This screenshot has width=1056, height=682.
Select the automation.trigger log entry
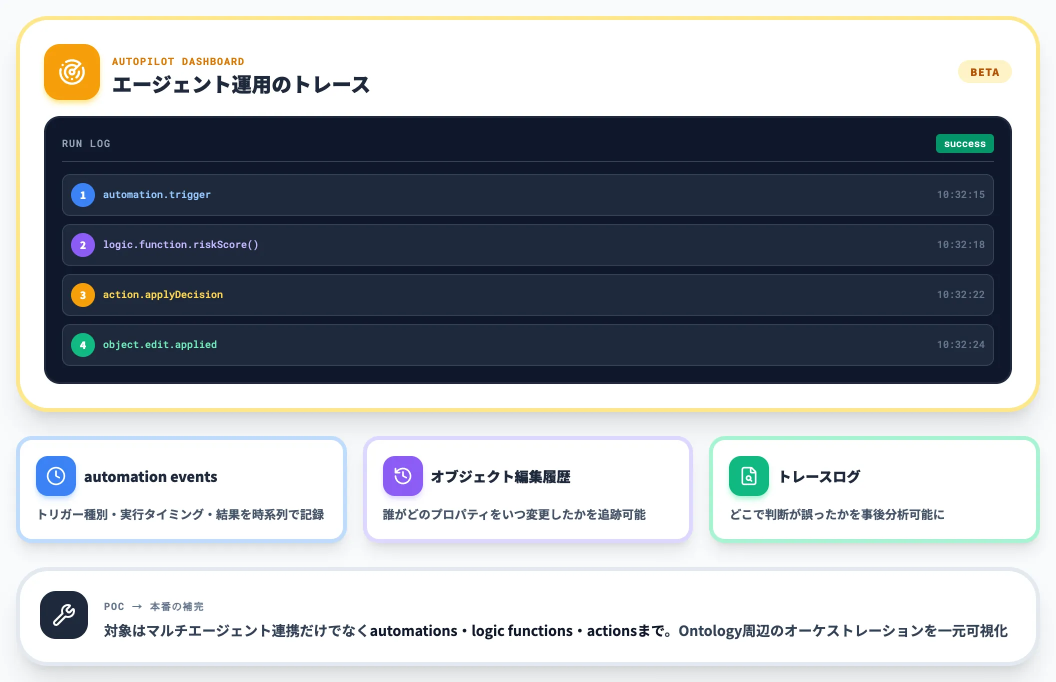pos(527,195)
